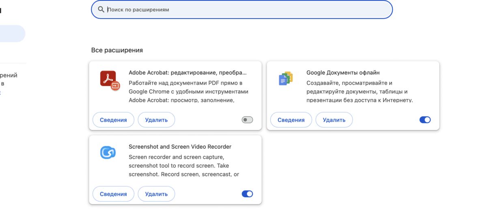Click the 'Screenshot and Screen Video Recorder' title

(x=180, y=147)
